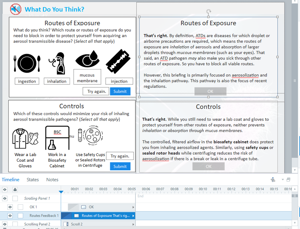Select the mucous membrane eye icon

click(x=87, y=59)
